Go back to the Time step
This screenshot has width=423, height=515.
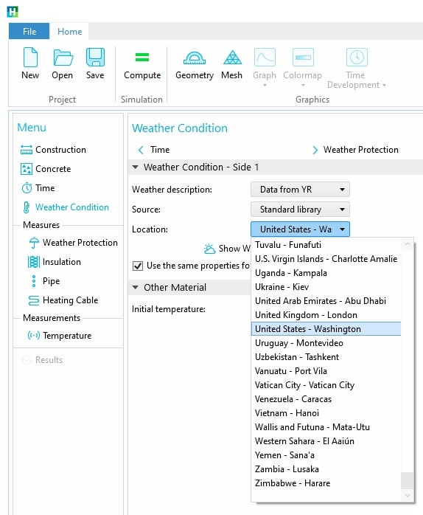(154, 150)
